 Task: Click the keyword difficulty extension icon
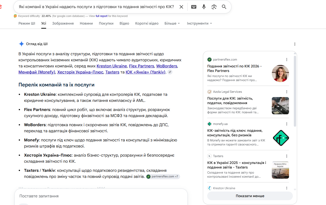[x=15, y=16]
